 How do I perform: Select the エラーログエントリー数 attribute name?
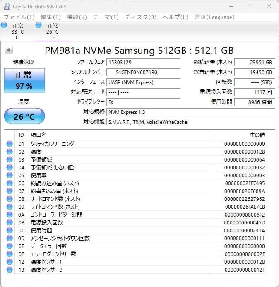pyautogui.click(x=53, y=254)
